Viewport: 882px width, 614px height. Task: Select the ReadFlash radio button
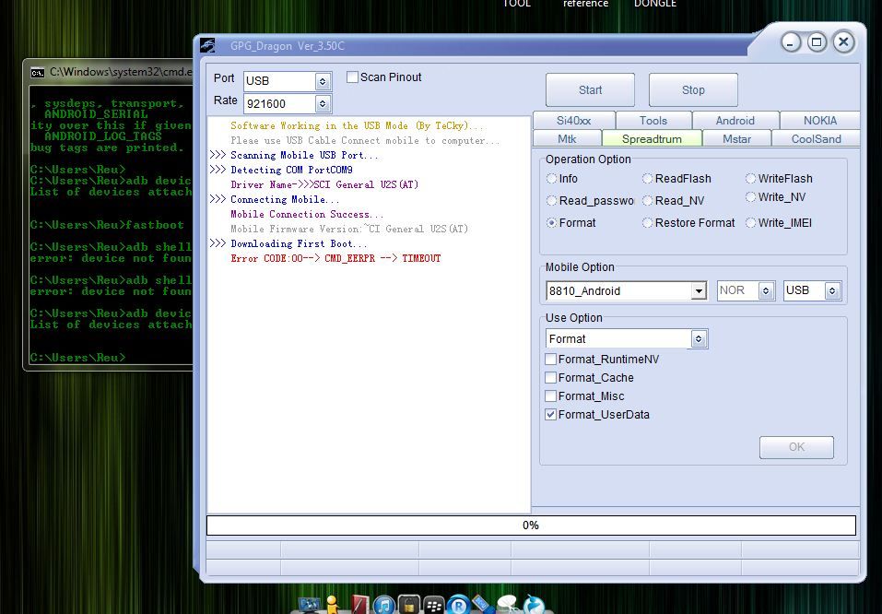click(x=648, y=179)
